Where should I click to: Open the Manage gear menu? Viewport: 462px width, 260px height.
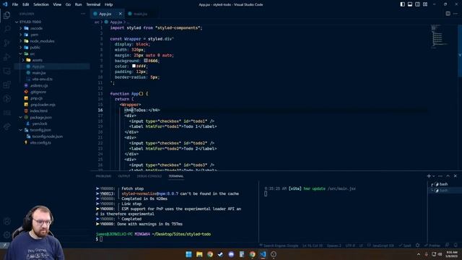pos(6,235)
